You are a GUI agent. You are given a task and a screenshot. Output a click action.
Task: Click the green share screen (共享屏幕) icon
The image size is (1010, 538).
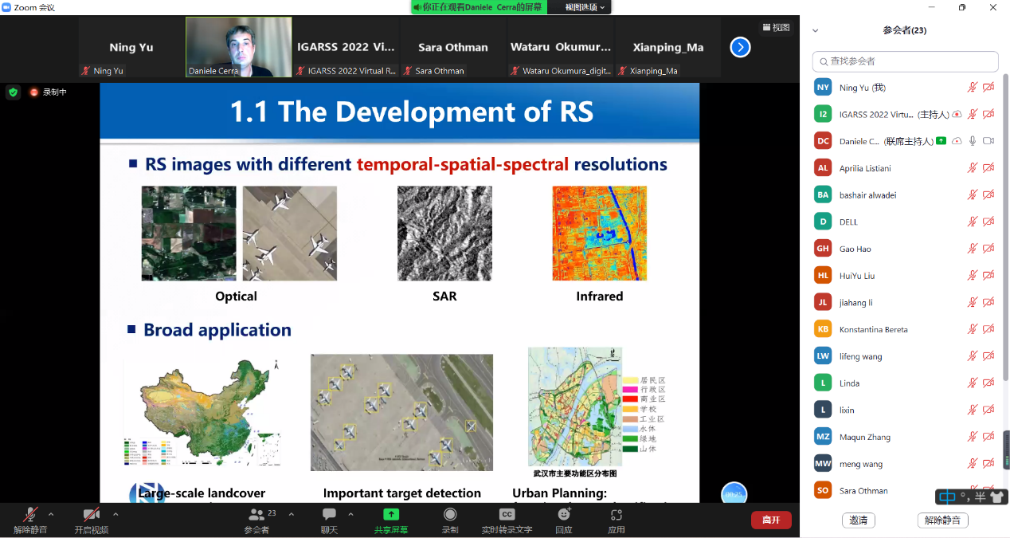[390, 515]
